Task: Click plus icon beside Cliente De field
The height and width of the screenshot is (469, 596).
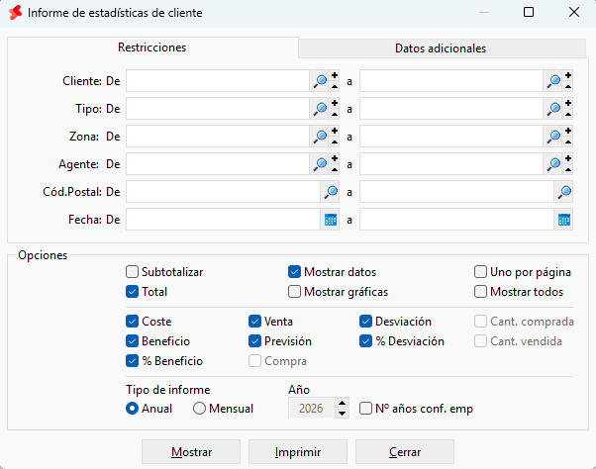Action: (335, 75)
